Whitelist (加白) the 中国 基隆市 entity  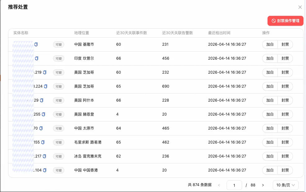coord(270,44)
